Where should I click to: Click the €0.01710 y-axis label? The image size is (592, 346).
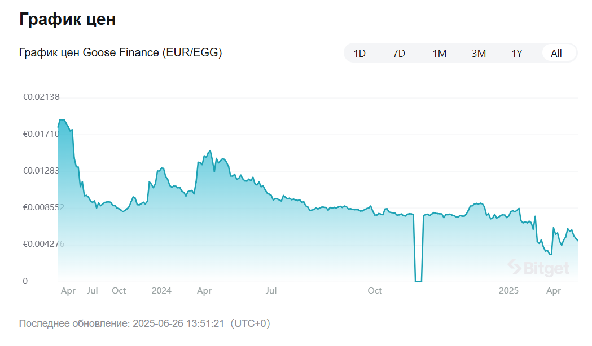[x=41, y=134]
